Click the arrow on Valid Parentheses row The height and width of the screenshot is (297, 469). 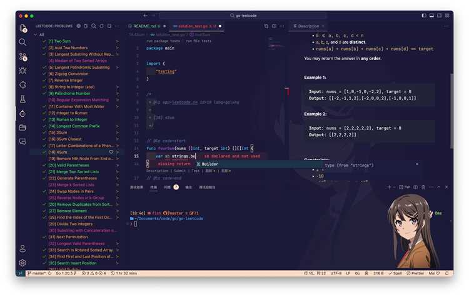click(118, 166)
